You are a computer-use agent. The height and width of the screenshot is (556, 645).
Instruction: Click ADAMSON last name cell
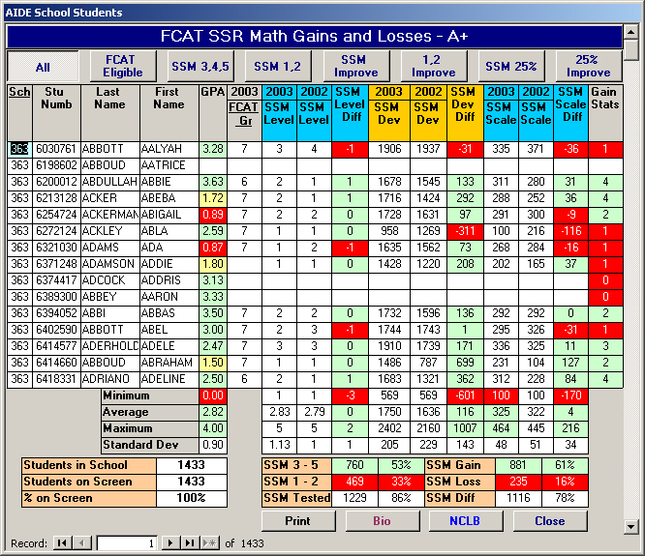pos(109,264)
